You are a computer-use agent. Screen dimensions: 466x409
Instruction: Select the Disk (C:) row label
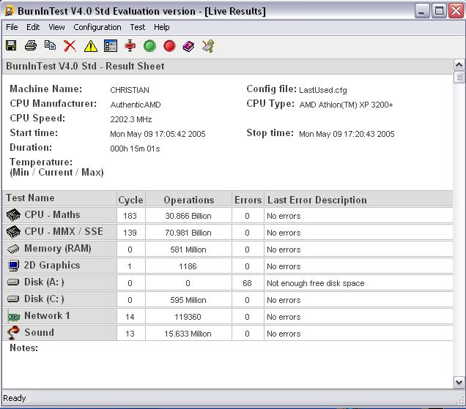click(44, 299)
